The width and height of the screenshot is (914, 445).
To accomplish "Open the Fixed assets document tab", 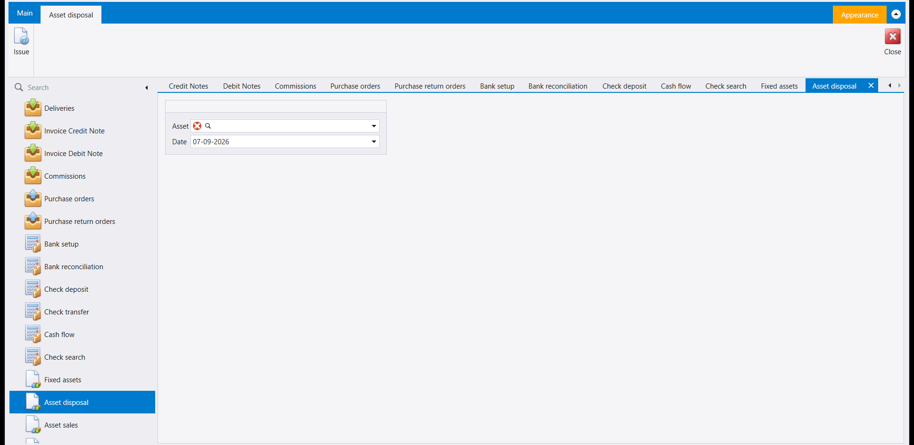I will (779, 86).
